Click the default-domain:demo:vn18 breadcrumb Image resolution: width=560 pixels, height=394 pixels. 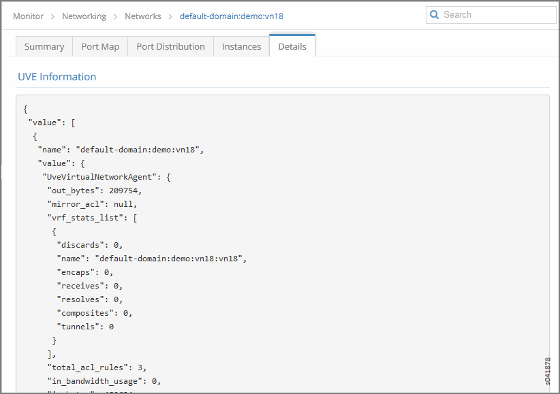tap(232, 16)
